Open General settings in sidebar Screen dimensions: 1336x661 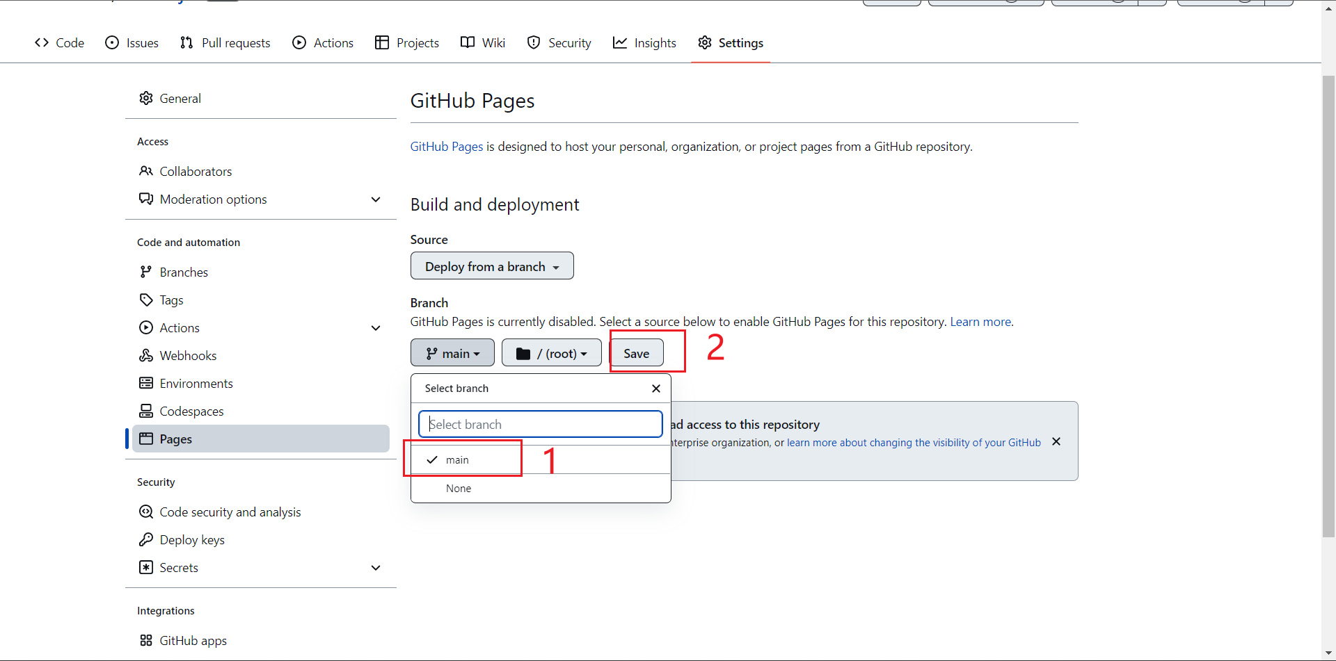pos(261,98)
